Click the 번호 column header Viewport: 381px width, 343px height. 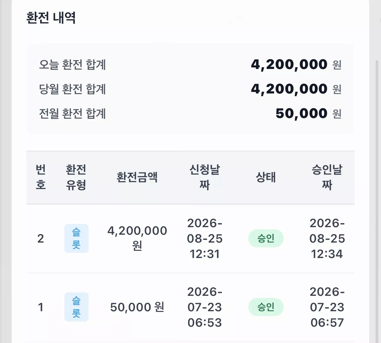point(41,177)
